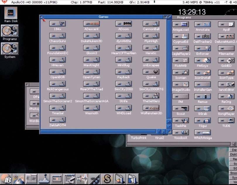Select the Strife game icon
The image size is (237, 185).
(123, 96)
